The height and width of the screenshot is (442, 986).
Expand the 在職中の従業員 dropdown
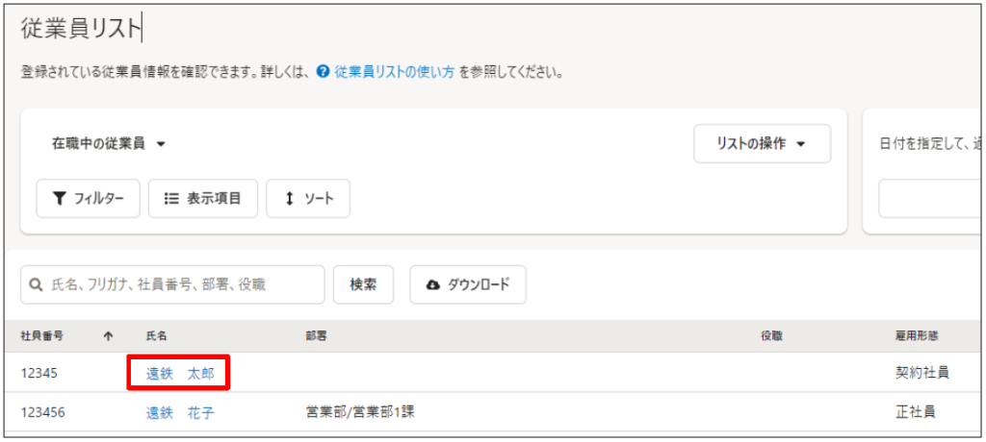click(x=109, y=144)
